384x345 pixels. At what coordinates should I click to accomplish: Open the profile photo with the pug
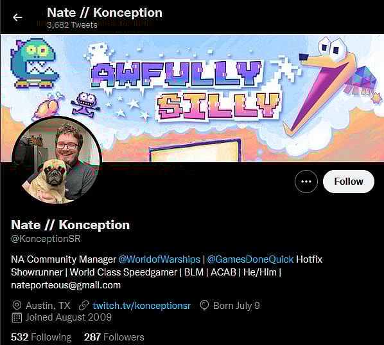57,161
